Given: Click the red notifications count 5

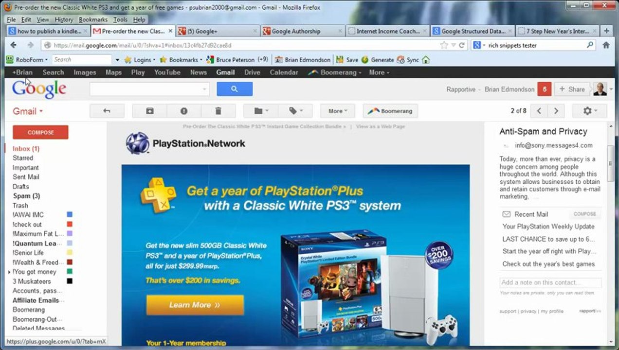Looking at the screenshot, I should [x=544, y=89].
